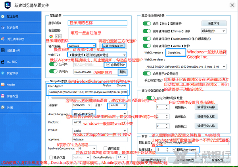Open the Accept-Language dropdown
This screenshot has height=167, width=238.
[100, 114]
